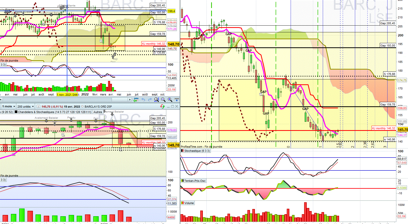
Task: Click Gap 205,45 label on right chart
Action: (388, 23)
